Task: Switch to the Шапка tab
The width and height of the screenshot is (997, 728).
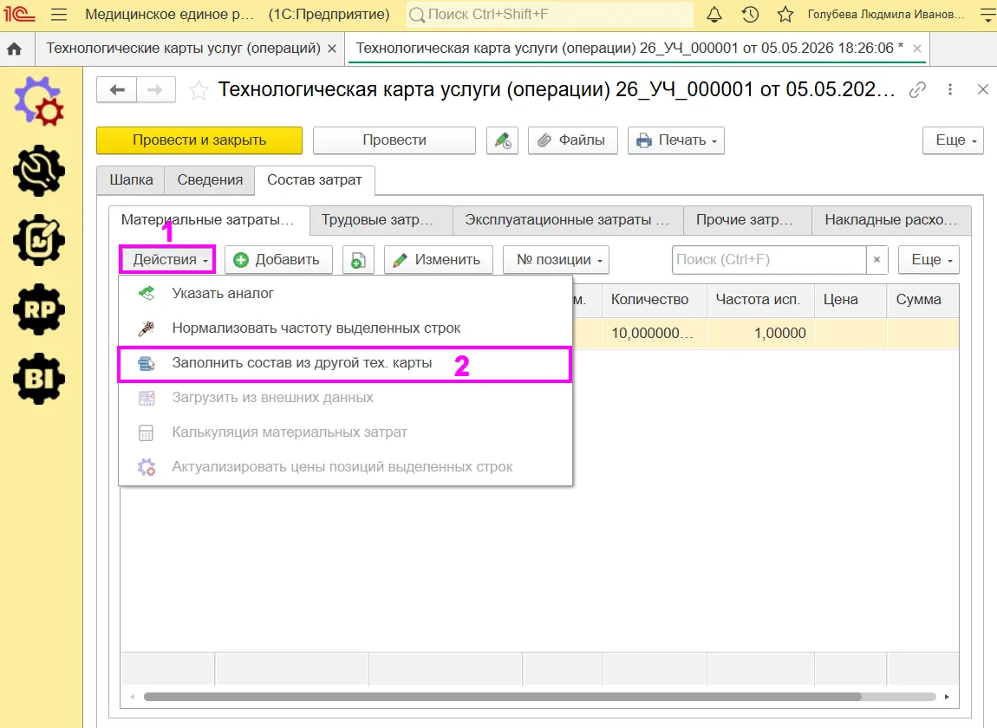Action: pyautogui.click(x=131, y=180)
